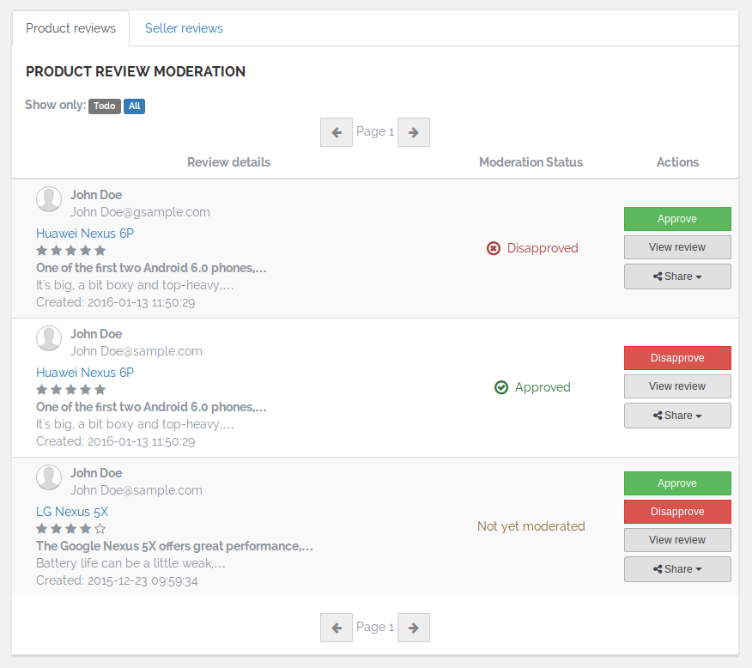
Task: Open Share dropdown for the Disapproved review
Action: pos(677,276)
